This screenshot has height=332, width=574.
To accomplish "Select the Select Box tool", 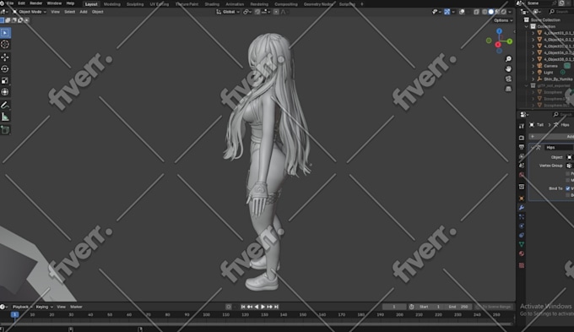I will (5, 33).
